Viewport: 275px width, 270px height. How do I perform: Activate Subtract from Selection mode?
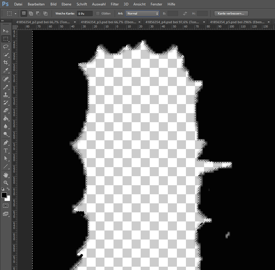pyautogui.click(x=38, y=13)
